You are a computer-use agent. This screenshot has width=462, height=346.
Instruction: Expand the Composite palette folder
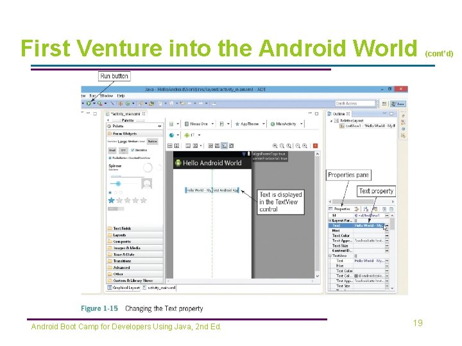135,242
